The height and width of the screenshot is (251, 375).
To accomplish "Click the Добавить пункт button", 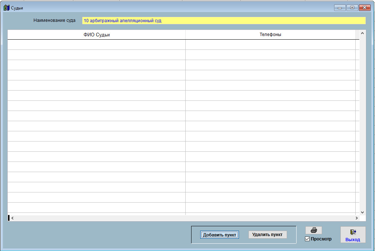I will (x=219, y=235).
